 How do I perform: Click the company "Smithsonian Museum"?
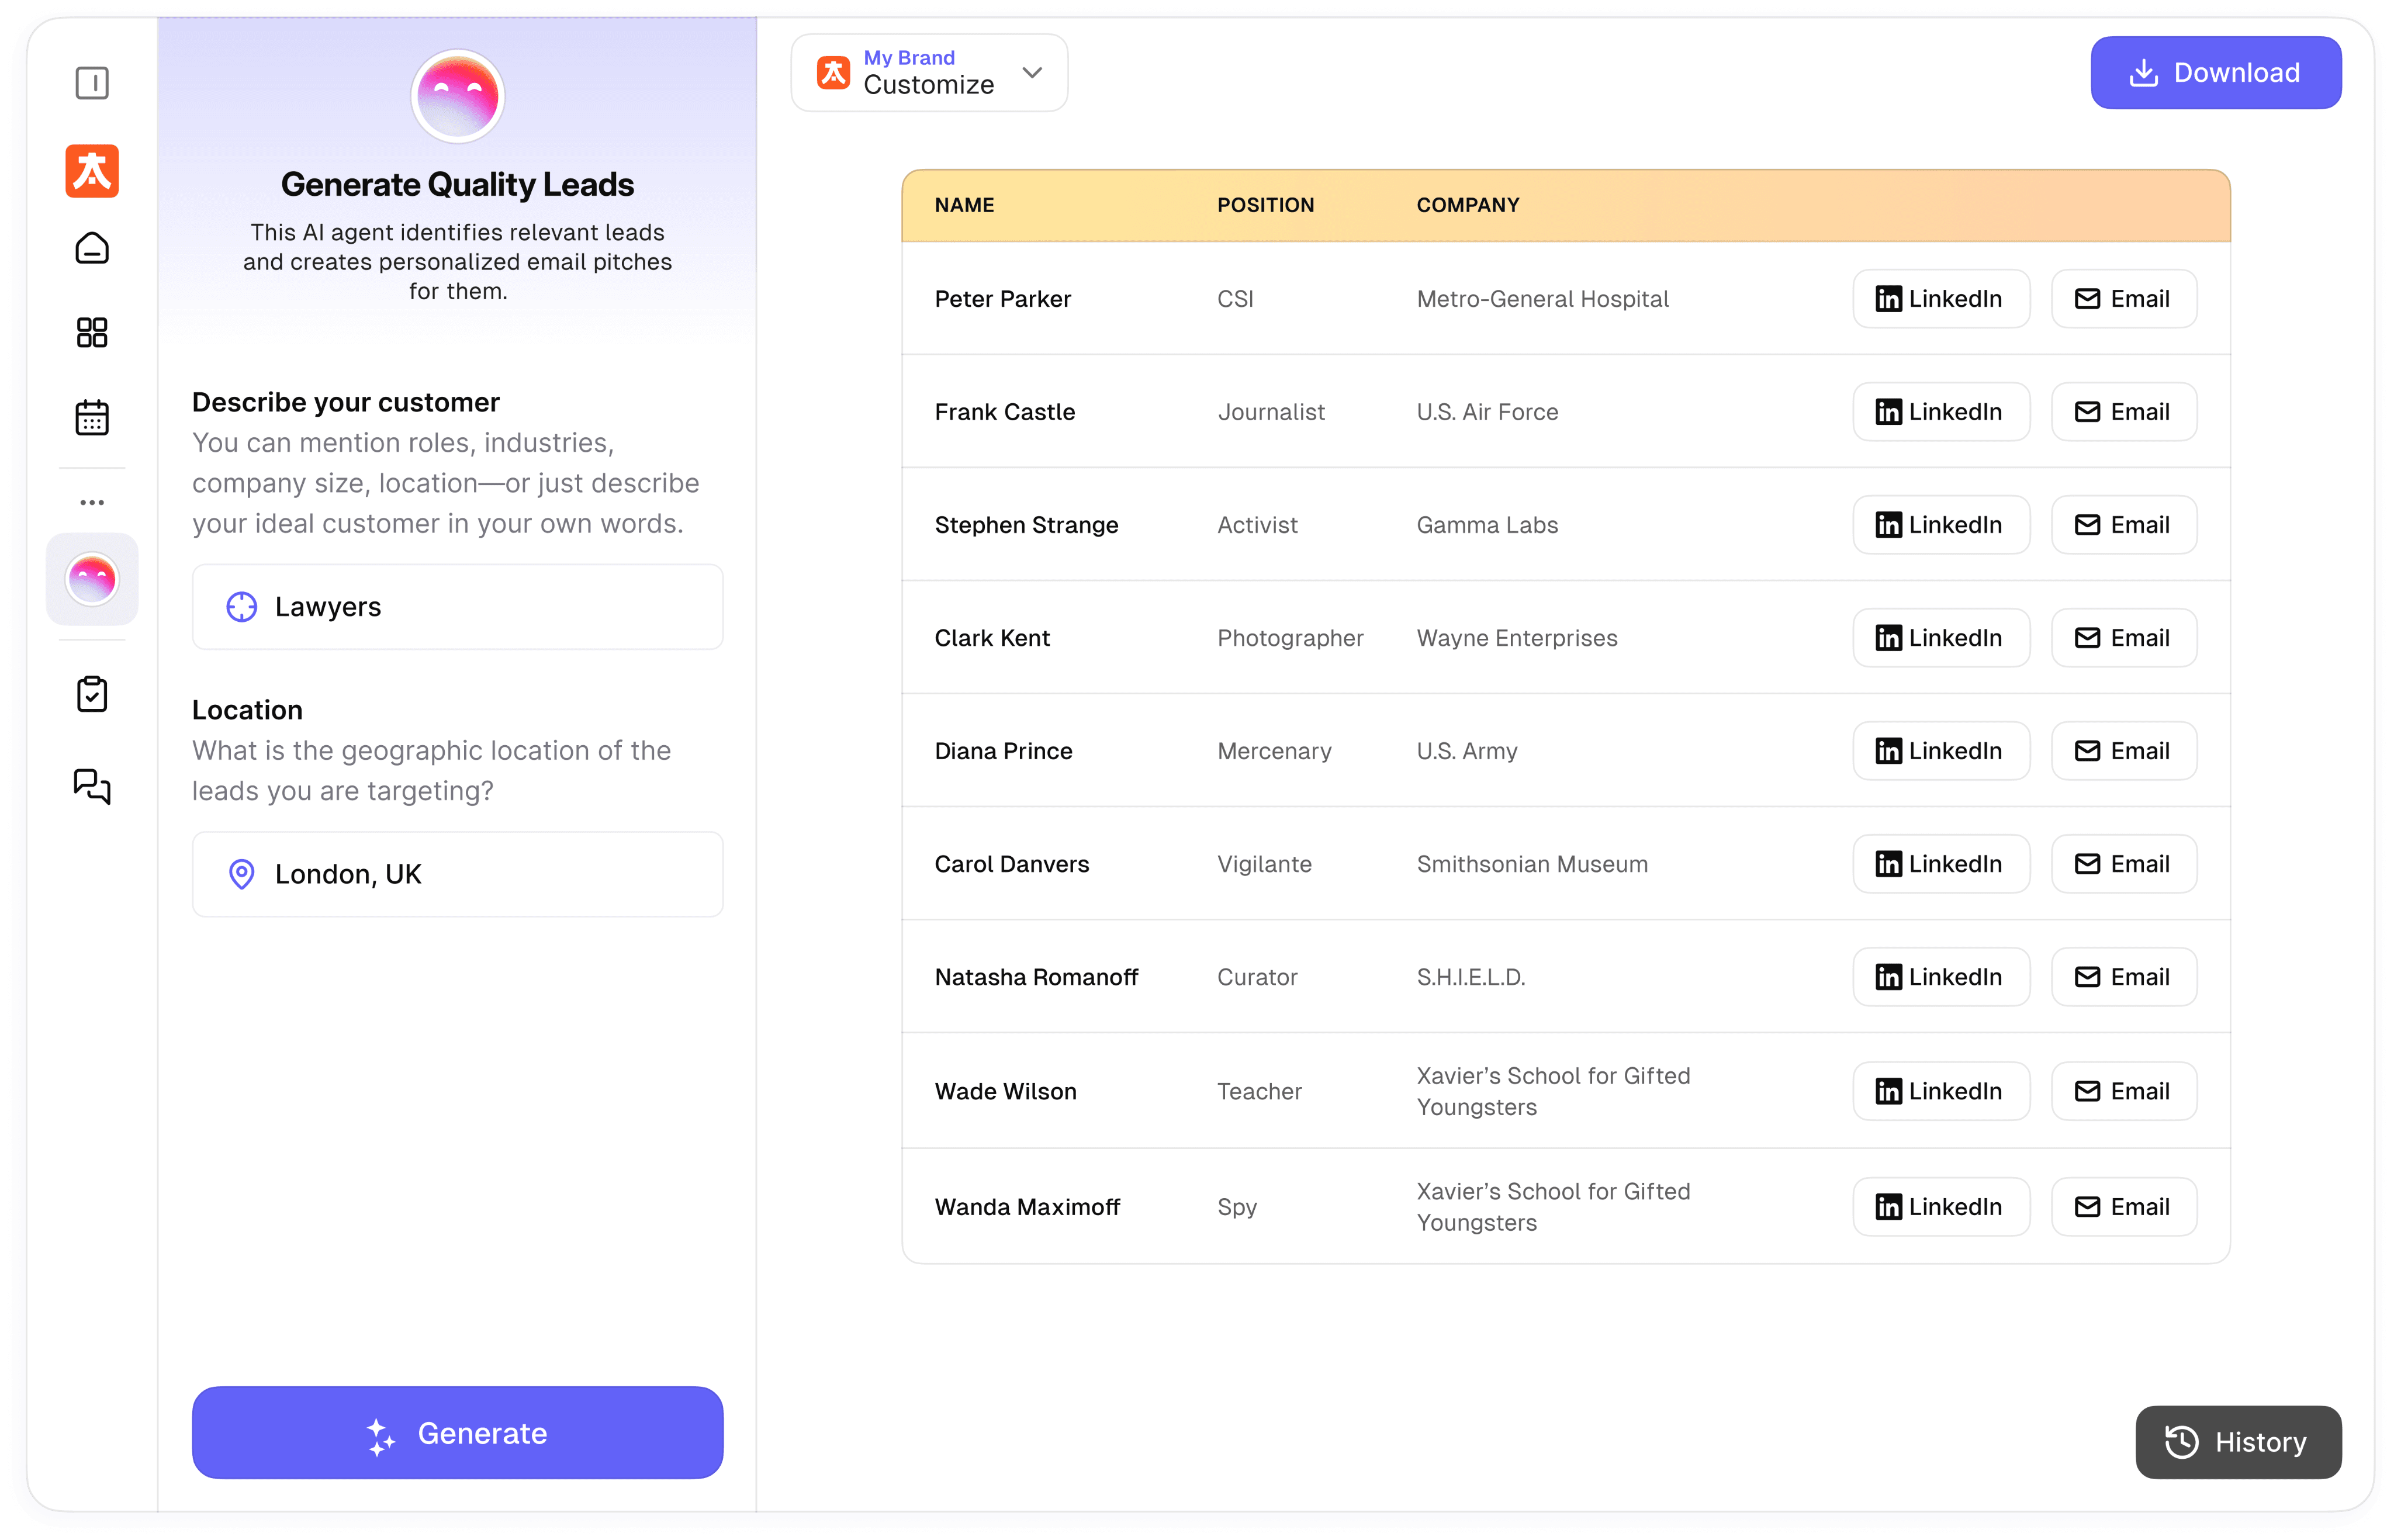pyautogui.click(x=1532, y=864)
